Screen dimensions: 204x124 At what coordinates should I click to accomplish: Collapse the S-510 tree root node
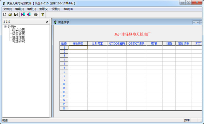pos(5,26)
